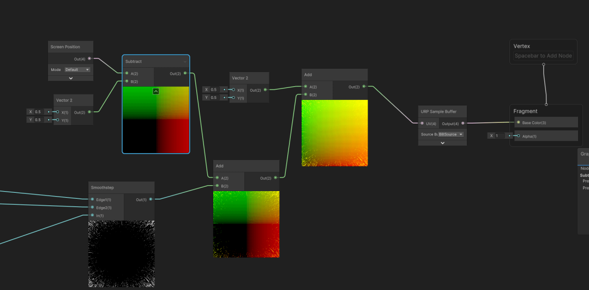This screenshot has height=290, width=589.
Task: Click the Out(2) output port on Subtract
Action: click(185, 73)
